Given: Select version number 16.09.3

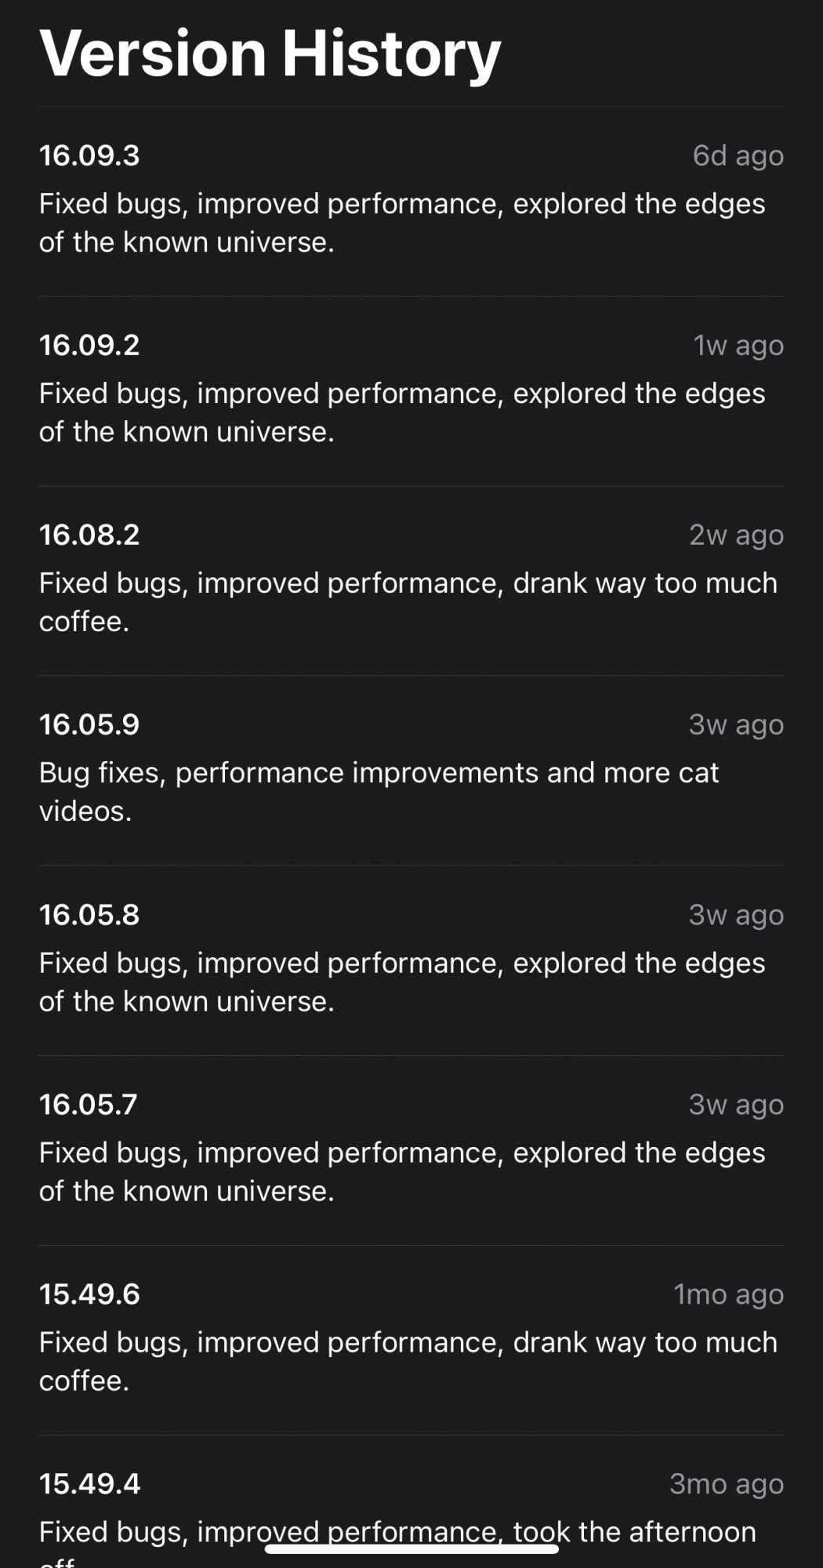Looking at the screenshot, I should tap(89, 155).
